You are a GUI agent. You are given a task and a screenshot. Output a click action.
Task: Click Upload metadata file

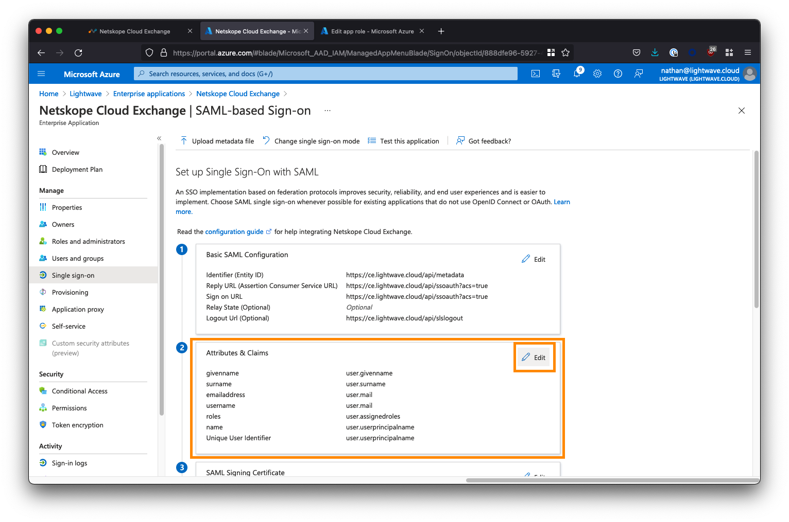(217, 141)
